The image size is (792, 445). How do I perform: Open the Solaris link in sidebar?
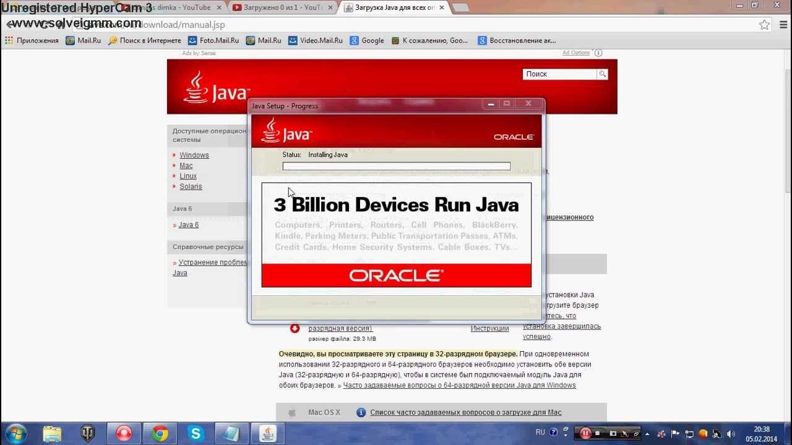pos(191,187)
